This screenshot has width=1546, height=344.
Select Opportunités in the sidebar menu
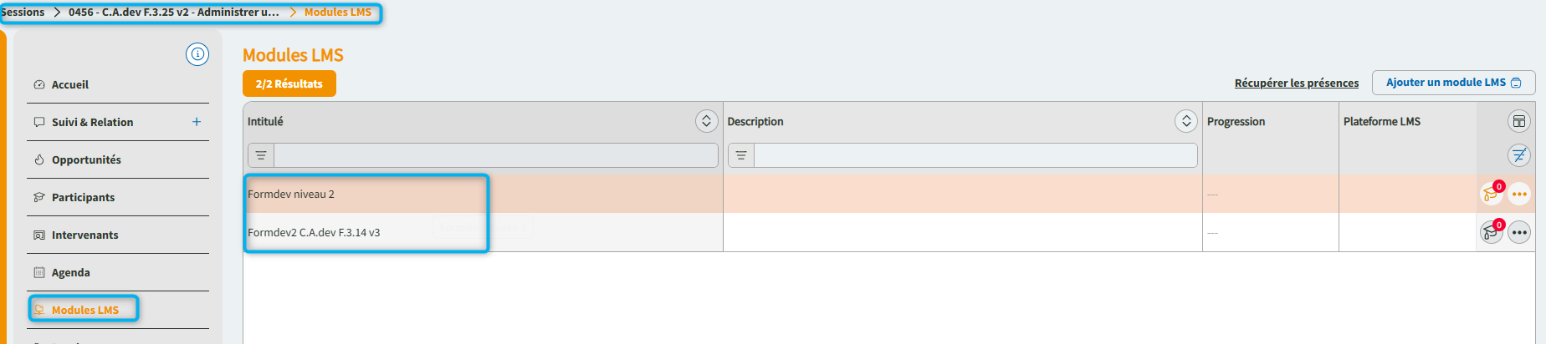pos(86,160)
